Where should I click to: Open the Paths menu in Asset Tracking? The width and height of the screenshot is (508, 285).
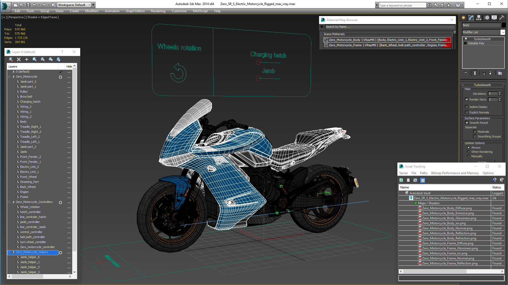tap(423, 173)
